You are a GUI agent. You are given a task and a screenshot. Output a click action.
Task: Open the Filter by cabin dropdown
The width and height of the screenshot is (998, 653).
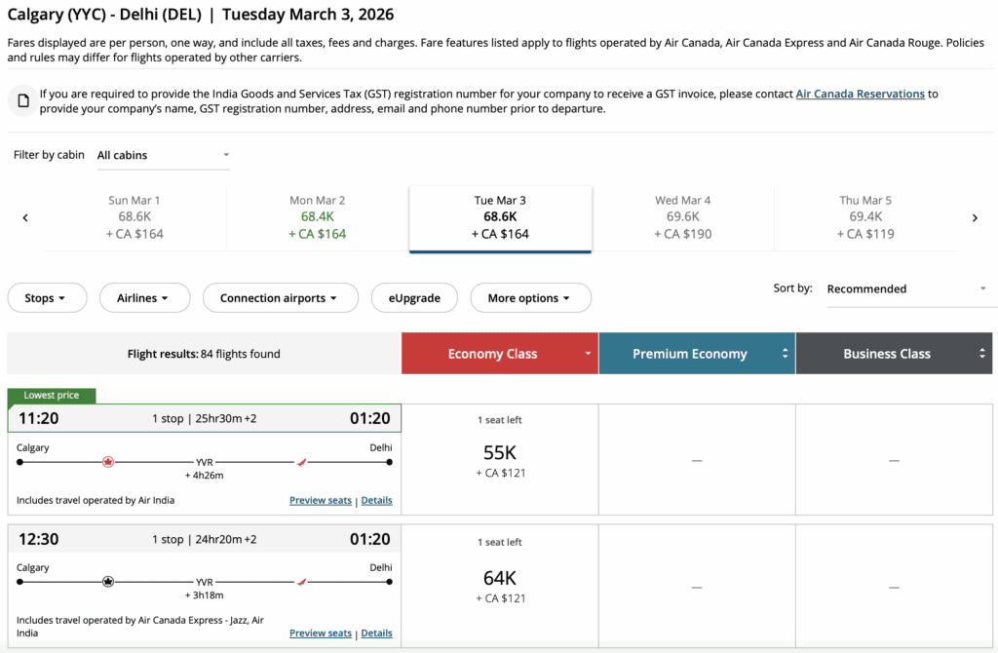point(163,155)
